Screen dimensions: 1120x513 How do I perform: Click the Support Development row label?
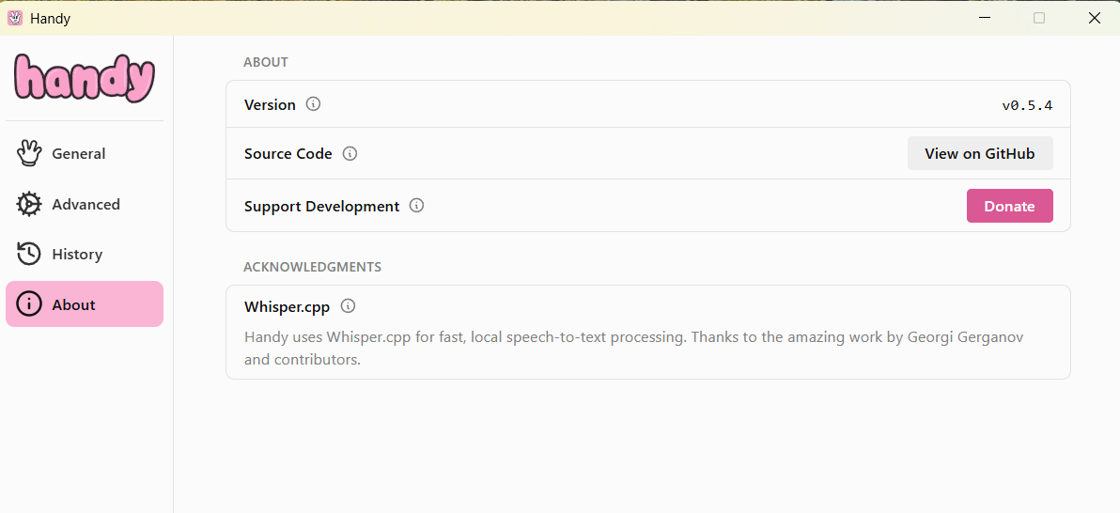(321, 207)
